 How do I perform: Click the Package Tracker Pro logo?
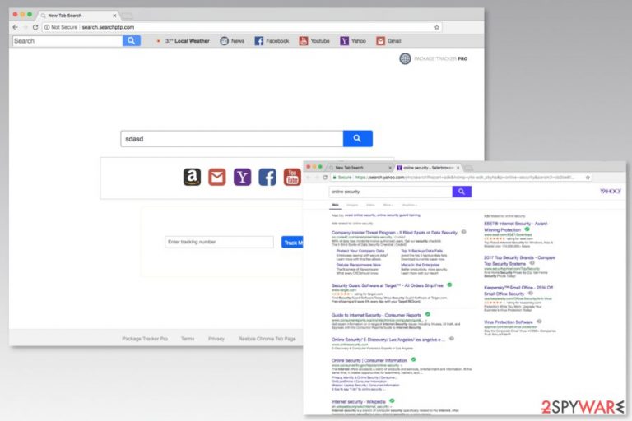(x=434, y=59)
